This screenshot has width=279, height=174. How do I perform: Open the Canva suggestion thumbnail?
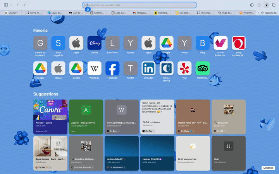[x=50, y=112]
